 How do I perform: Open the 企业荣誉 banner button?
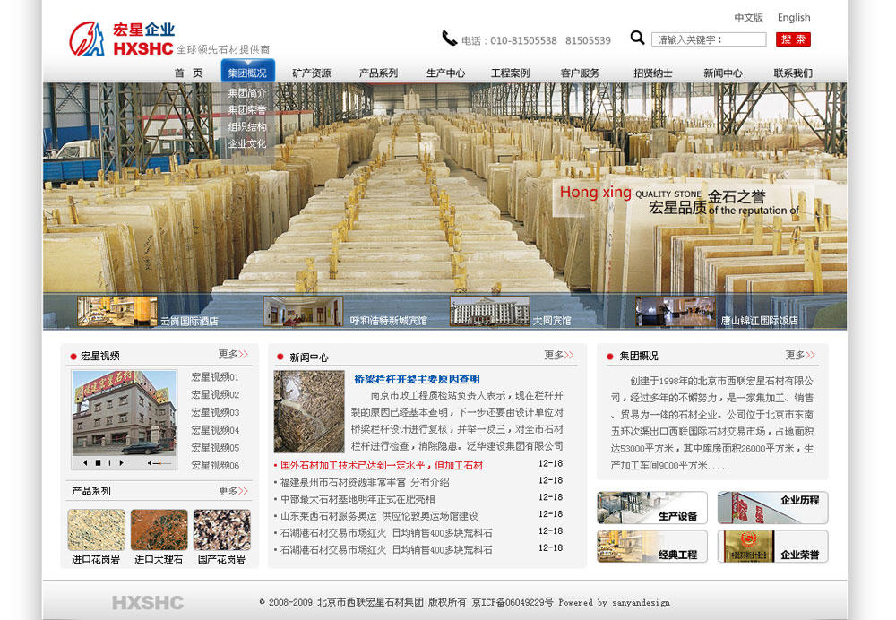pyautogui.click(x=772, y=547)
